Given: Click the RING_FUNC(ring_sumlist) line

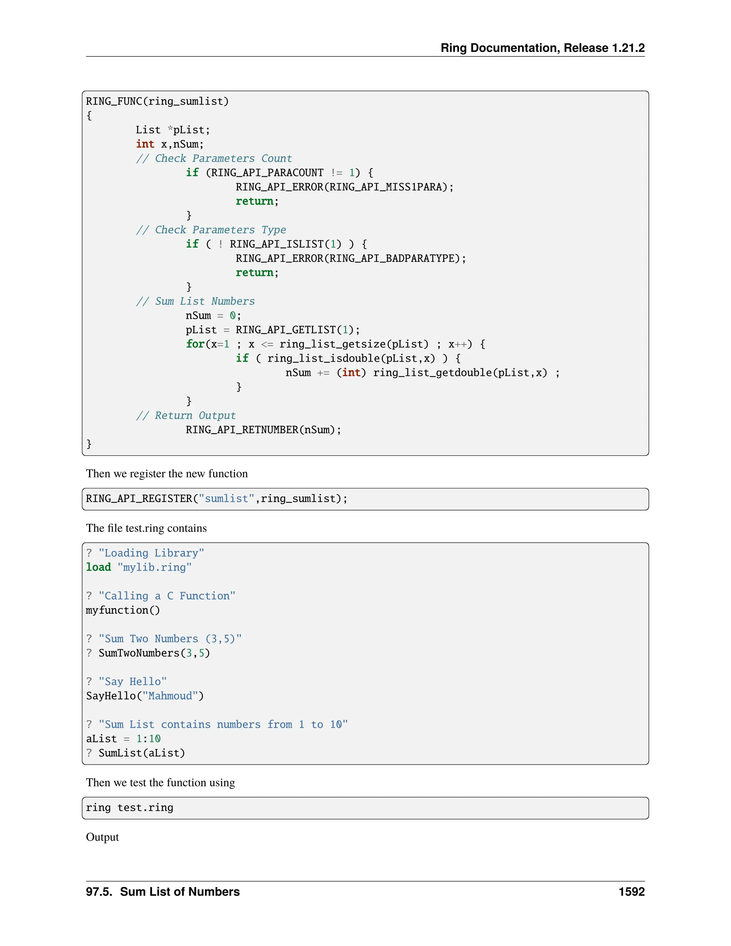Looking at the screenshot, I should [x=157, y=101].
